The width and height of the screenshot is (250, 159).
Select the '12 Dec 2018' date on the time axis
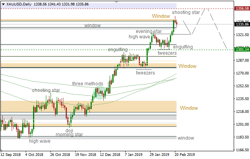[110, 154]
